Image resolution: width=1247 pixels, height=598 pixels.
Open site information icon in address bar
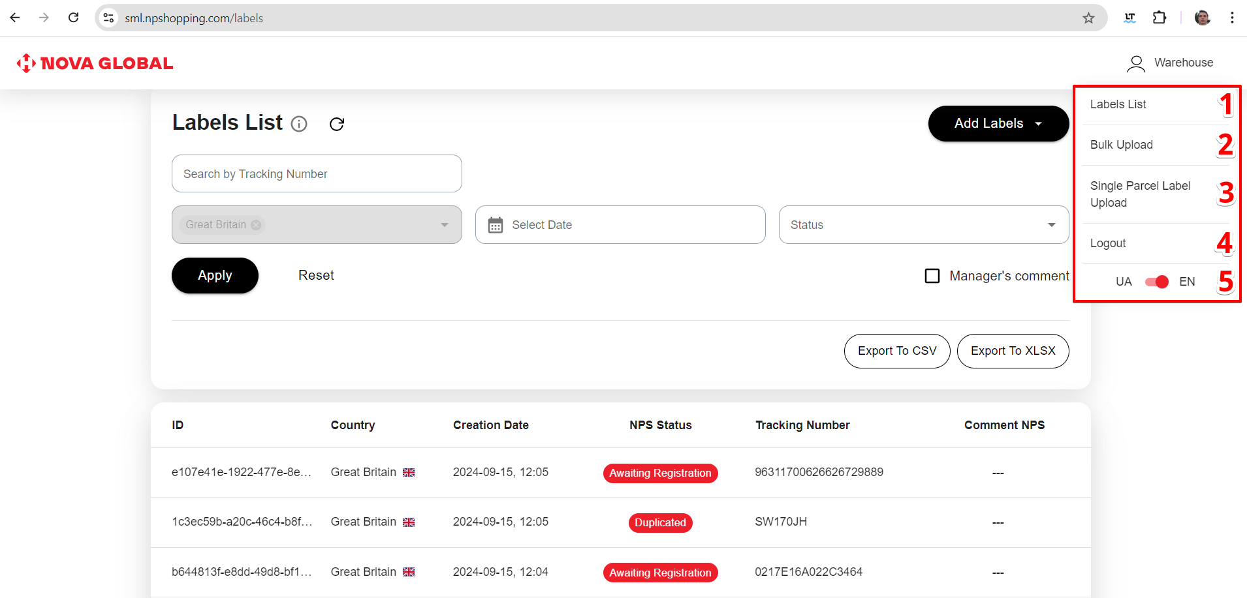click(109, 18)
